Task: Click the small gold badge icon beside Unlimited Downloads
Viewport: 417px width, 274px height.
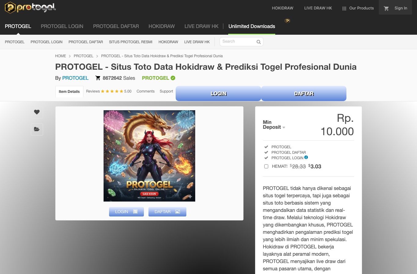Action: (x=287, y=21)
